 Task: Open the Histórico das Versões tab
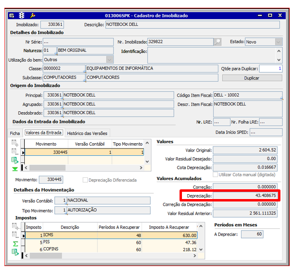tap(87, 133)
